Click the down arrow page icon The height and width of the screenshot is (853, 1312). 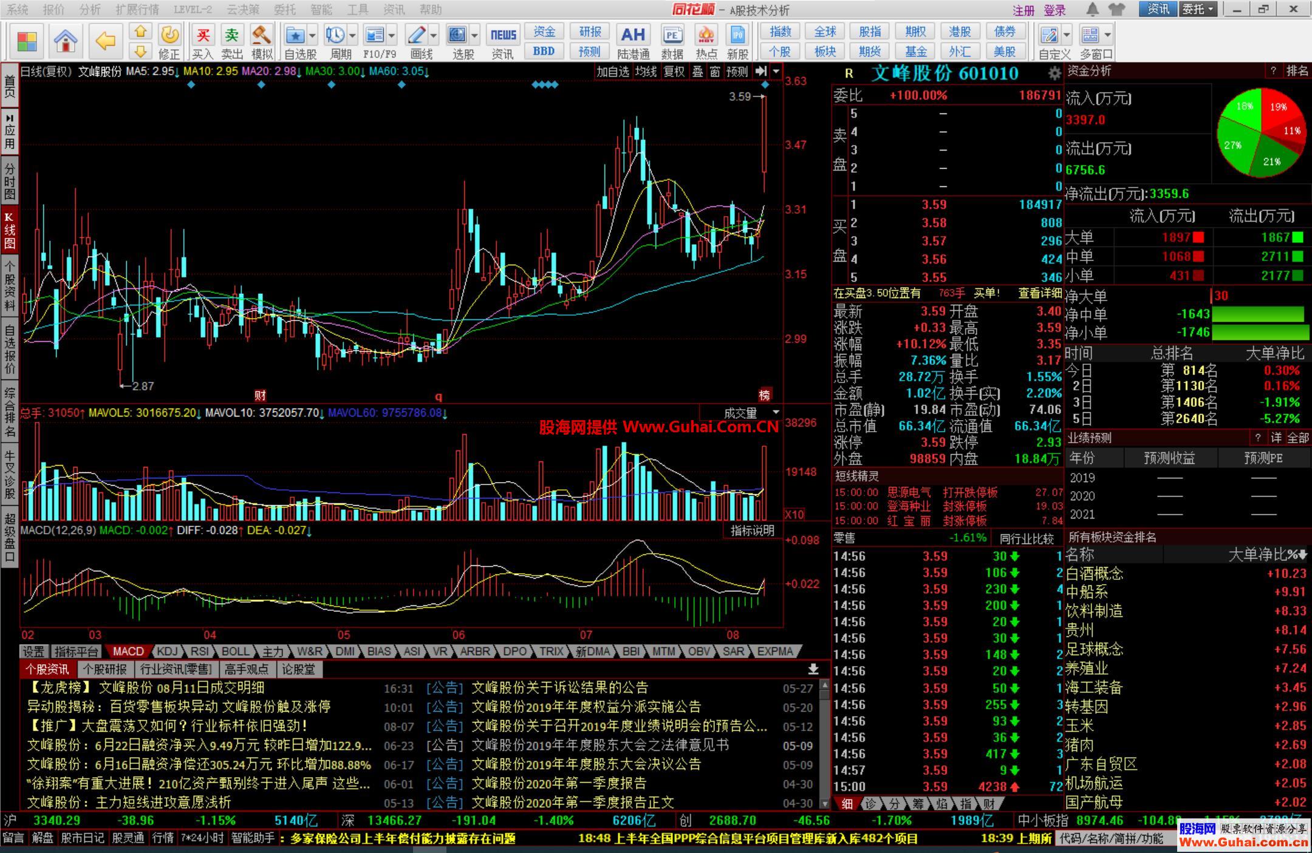click(x=141, y=51)
